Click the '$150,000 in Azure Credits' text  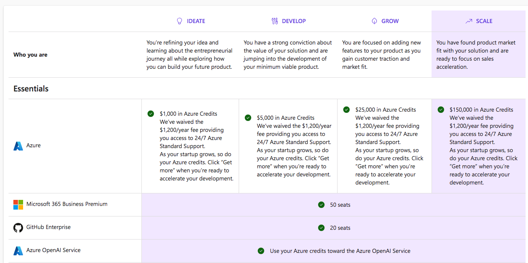481,110
